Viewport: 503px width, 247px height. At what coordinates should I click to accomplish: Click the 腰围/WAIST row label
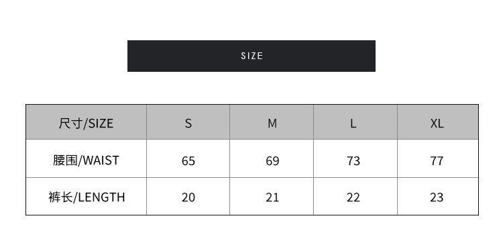coord(86,160)
